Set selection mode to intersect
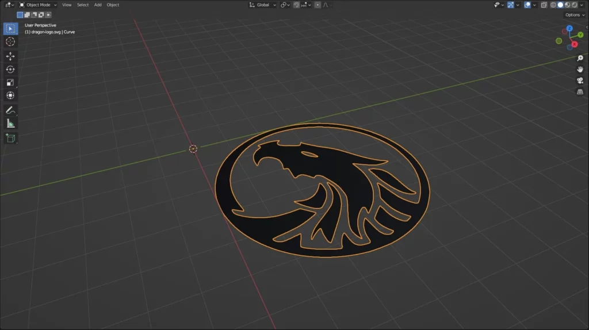The width and height of the screenshot is (589, 330). click(x=48, y=14)
